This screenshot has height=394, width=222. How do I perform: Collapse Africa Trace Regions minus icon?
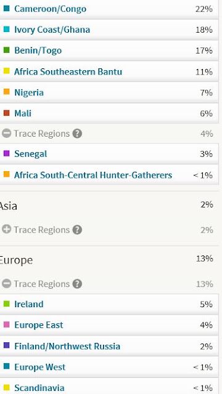pyautogui.click(x=7, y=134)
